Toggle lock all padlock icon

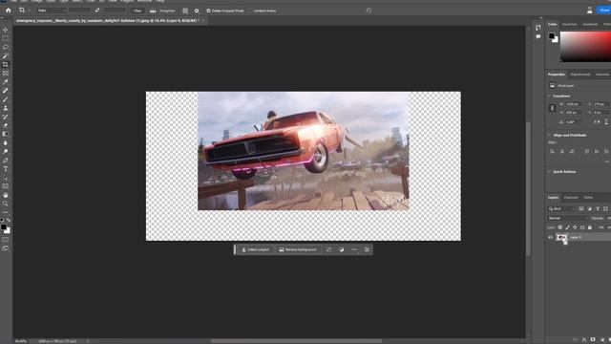590,227
